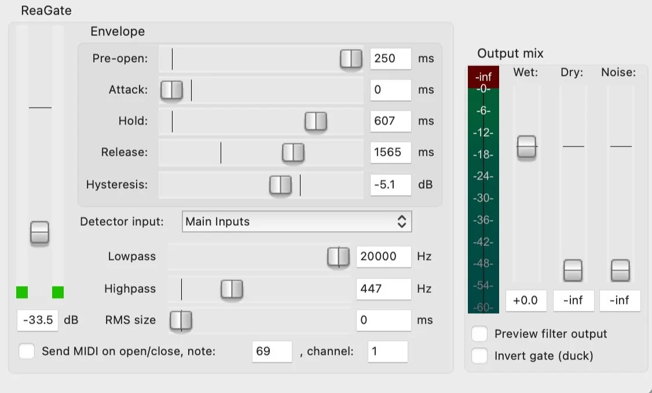Tick the Preview filter output checkbox

coord(479,333)
